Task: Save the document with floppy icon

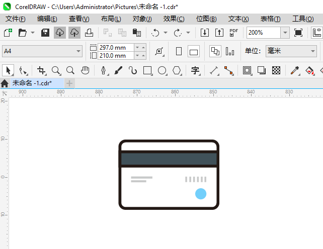Action: click(45, 33)
